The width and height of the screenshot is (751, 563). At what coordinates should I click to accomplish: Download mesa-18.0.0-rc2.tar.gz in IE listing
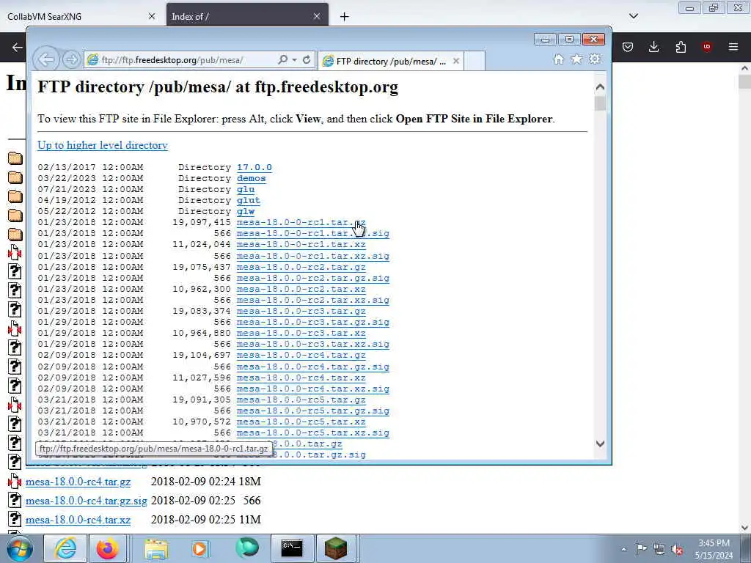[301, 267]
